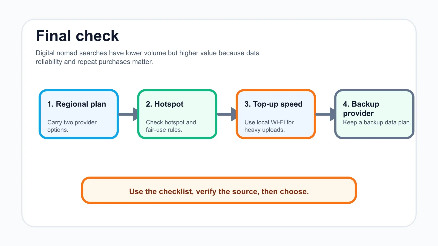Image resolution: width=438 pixels, height=246 pixels.
Task: Select the Regional plan step box
Action: click(x=79, y=114)
